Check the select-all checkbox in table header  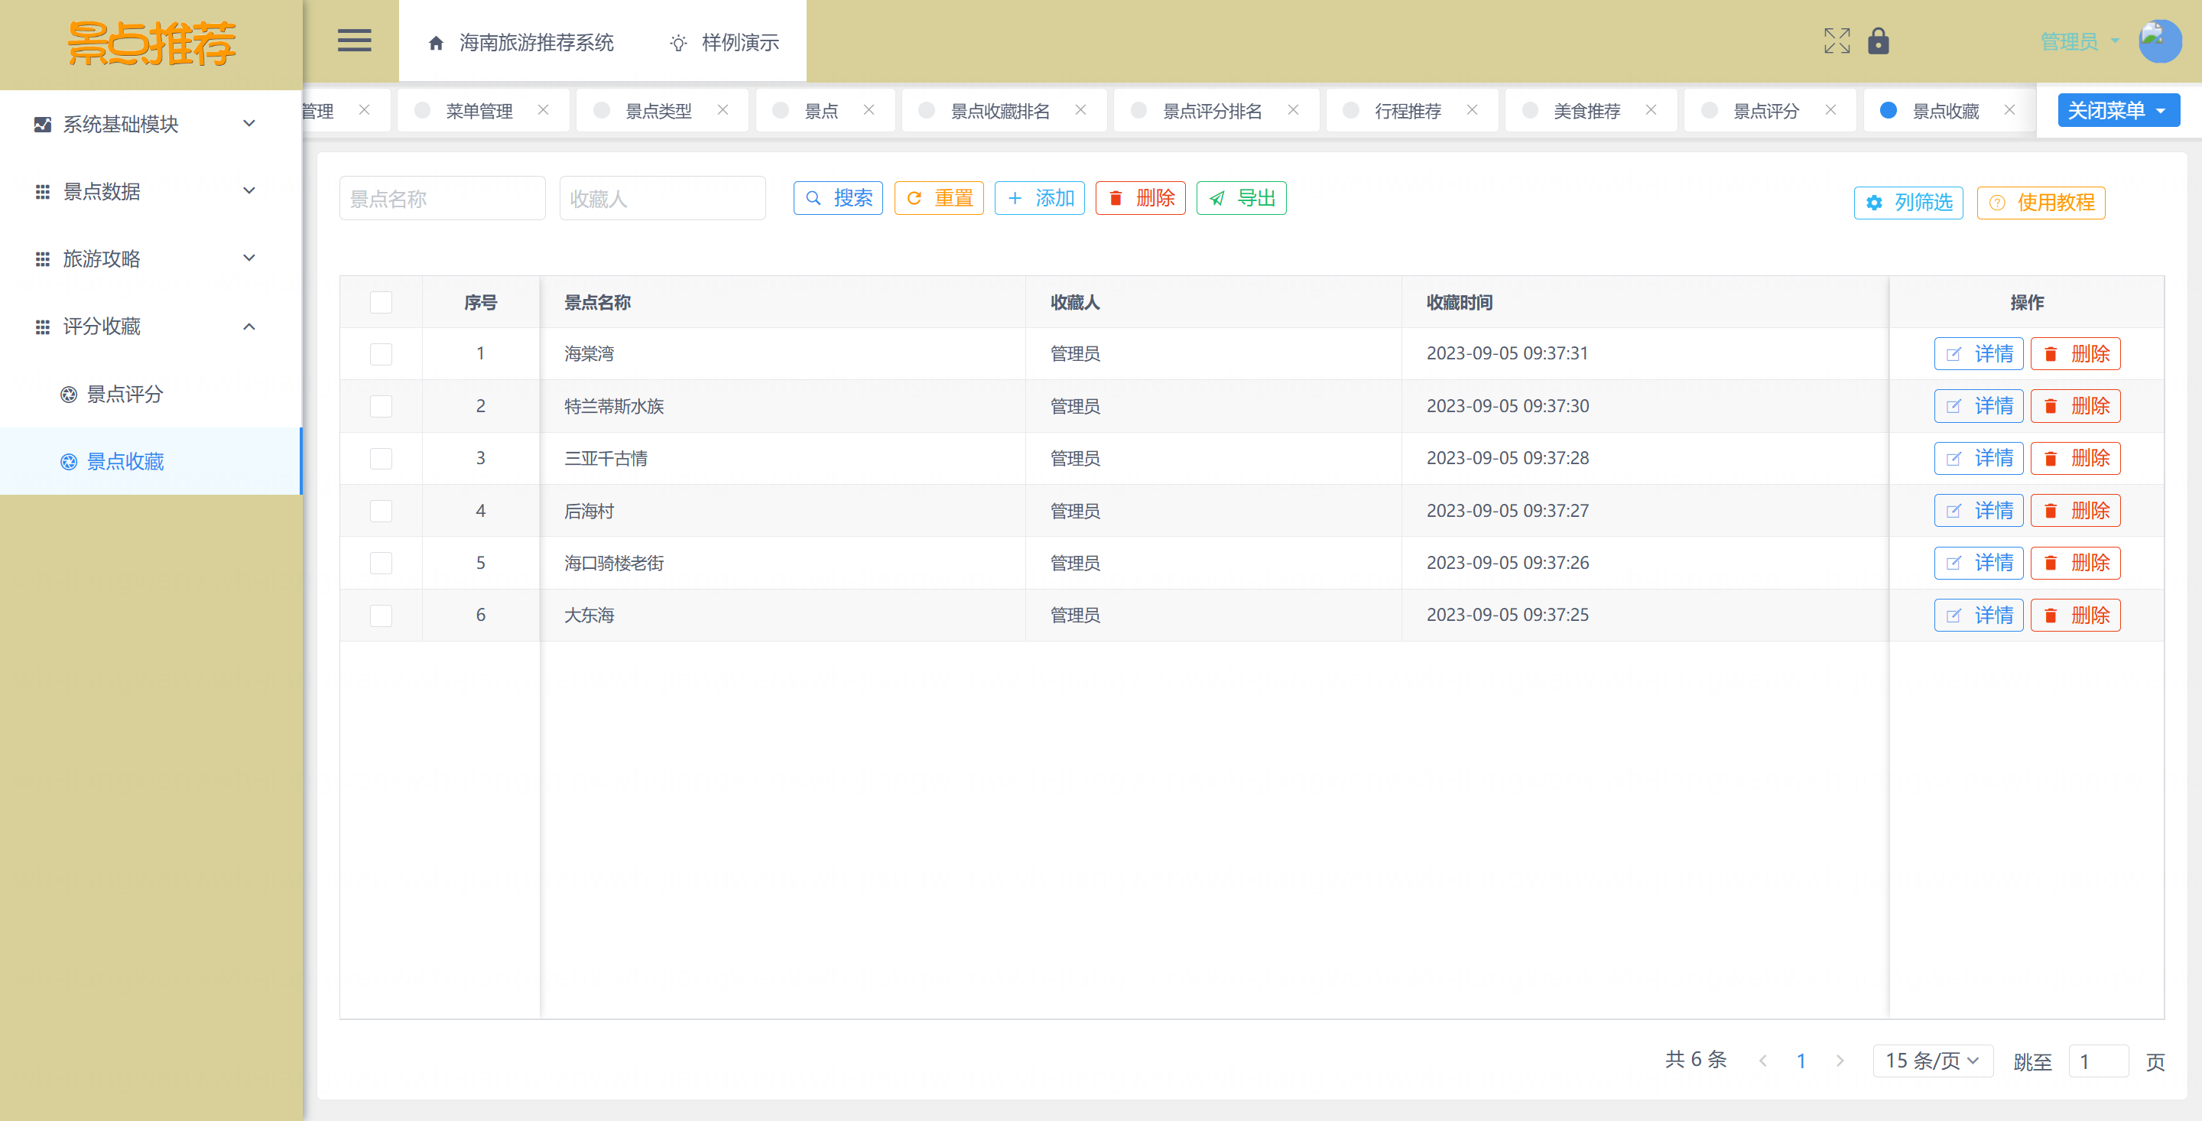pyautogui.click(x=381, y=303)
